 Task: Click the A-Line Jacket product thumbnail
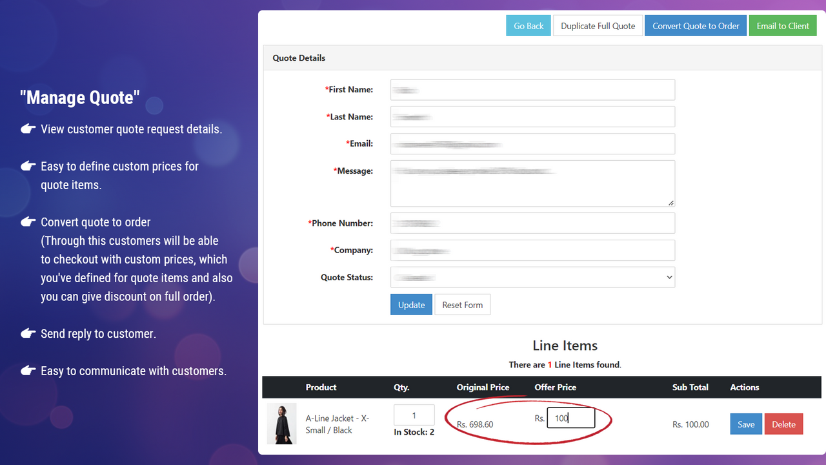point(281,424)
